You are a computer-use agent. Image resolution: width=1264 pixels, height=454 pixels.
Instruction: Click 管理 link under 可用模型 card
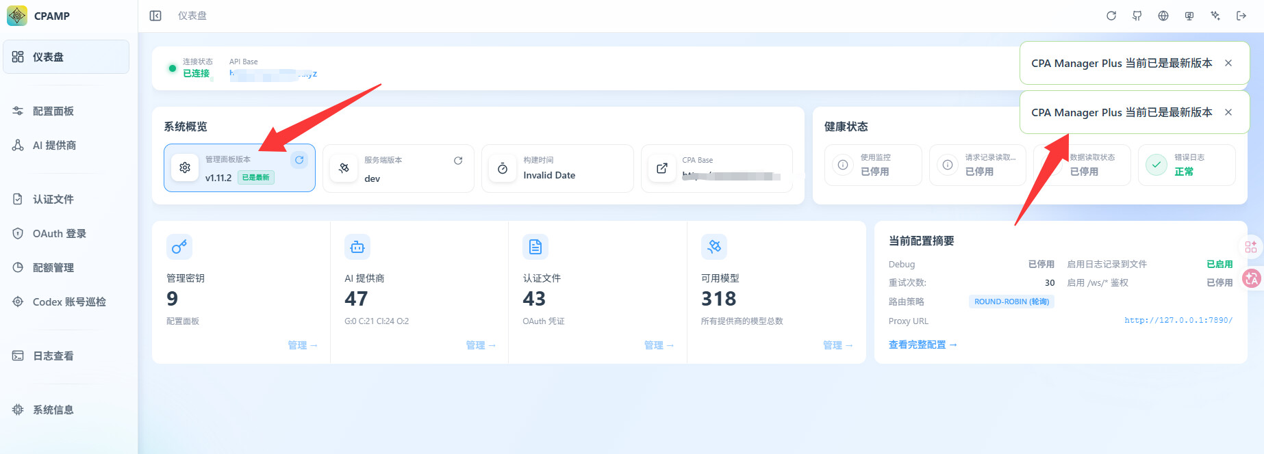[838, 345]
